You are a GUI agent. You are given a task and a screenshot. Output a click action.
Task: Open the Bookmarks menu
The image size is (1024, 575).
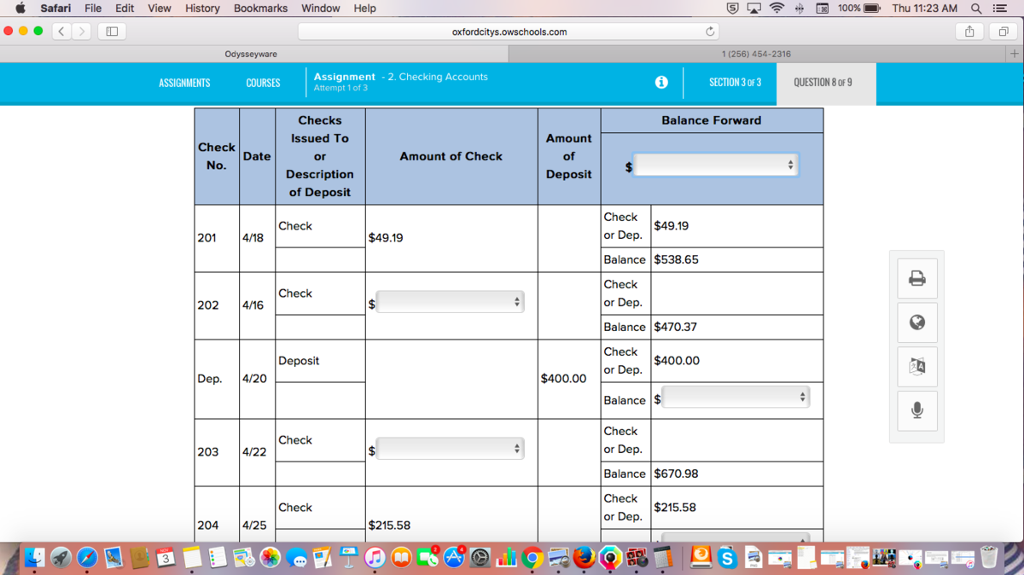tap(260, 8)
